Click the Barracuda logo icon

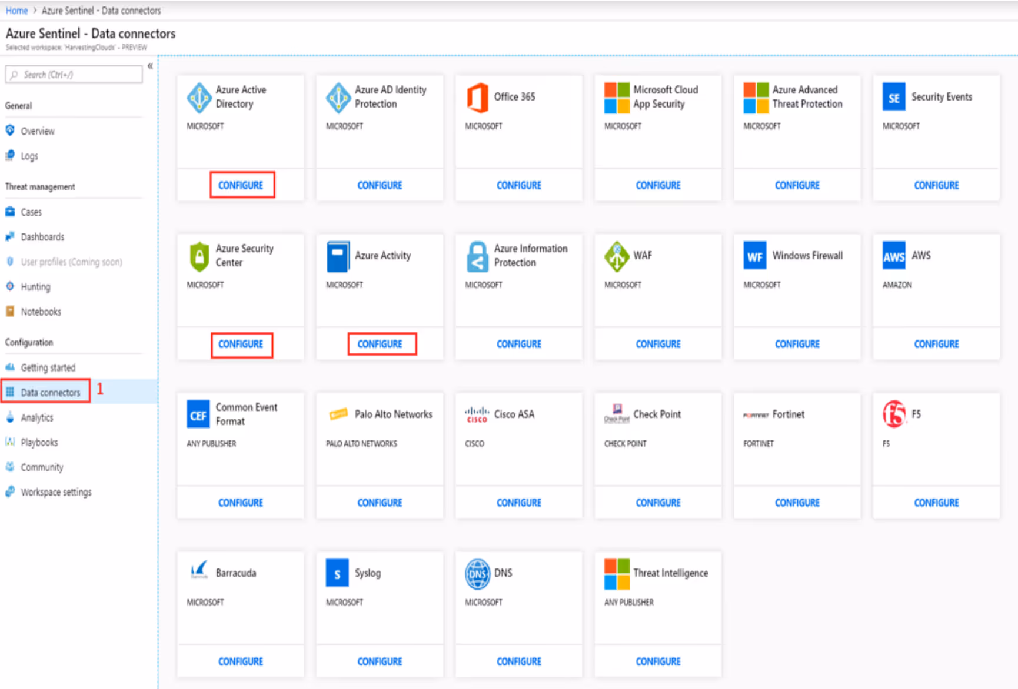point(199,570)
